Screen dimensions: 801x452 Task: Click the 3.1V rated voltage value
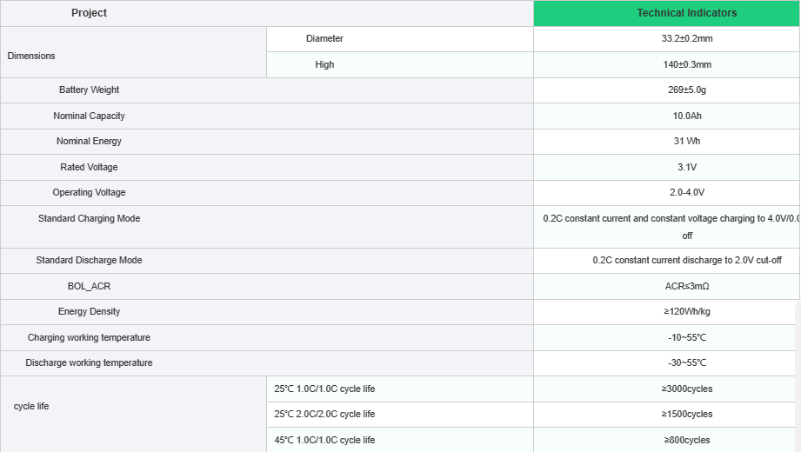pyautogui.click(x=686, y=167)
